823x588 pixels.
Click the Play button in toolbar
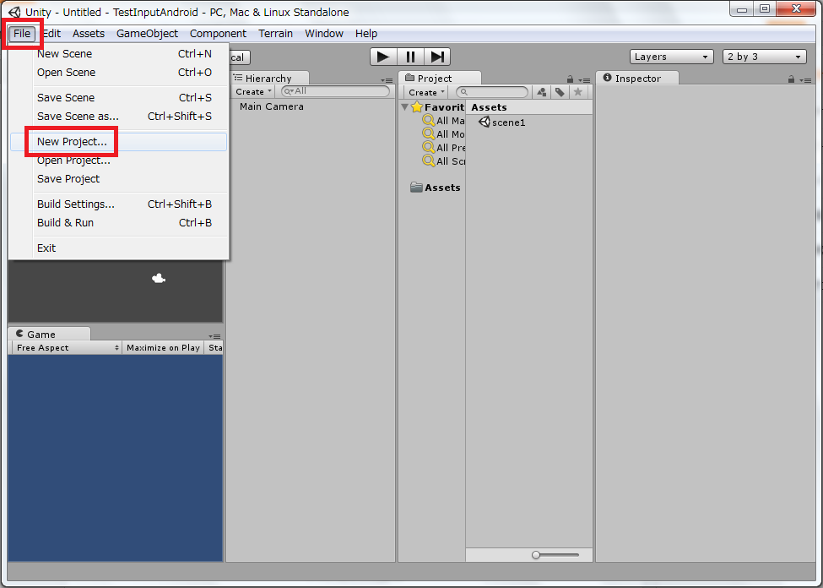(383, 57)
